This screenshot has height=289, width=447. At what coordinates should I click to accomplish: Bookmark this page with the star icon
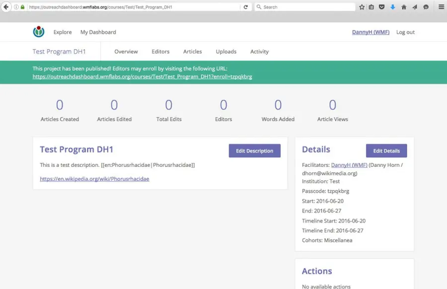click(362, 7)
